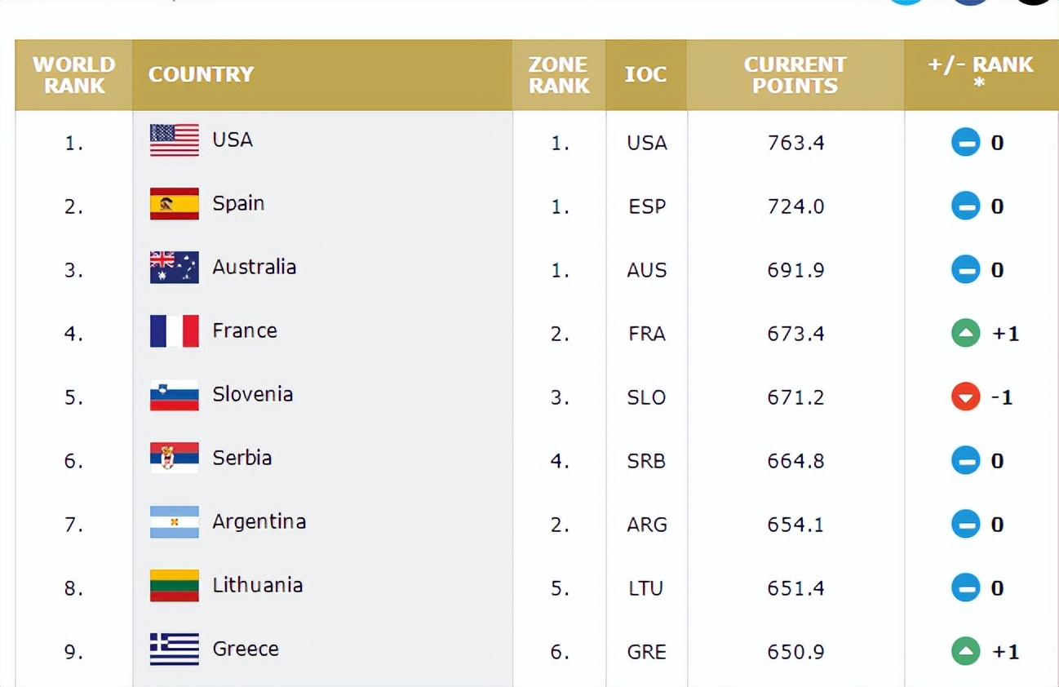Click France's green up-arrow rank icon

(965, 333)
